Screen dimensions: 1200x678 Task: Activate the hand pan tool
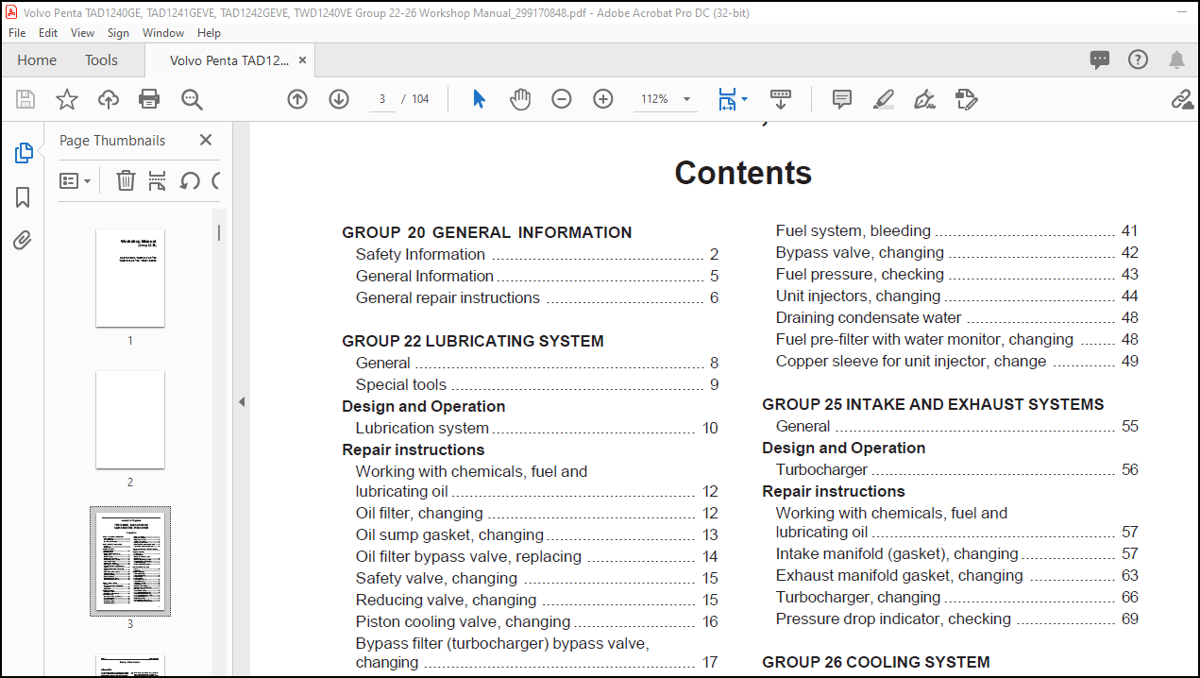coord(520,99)
